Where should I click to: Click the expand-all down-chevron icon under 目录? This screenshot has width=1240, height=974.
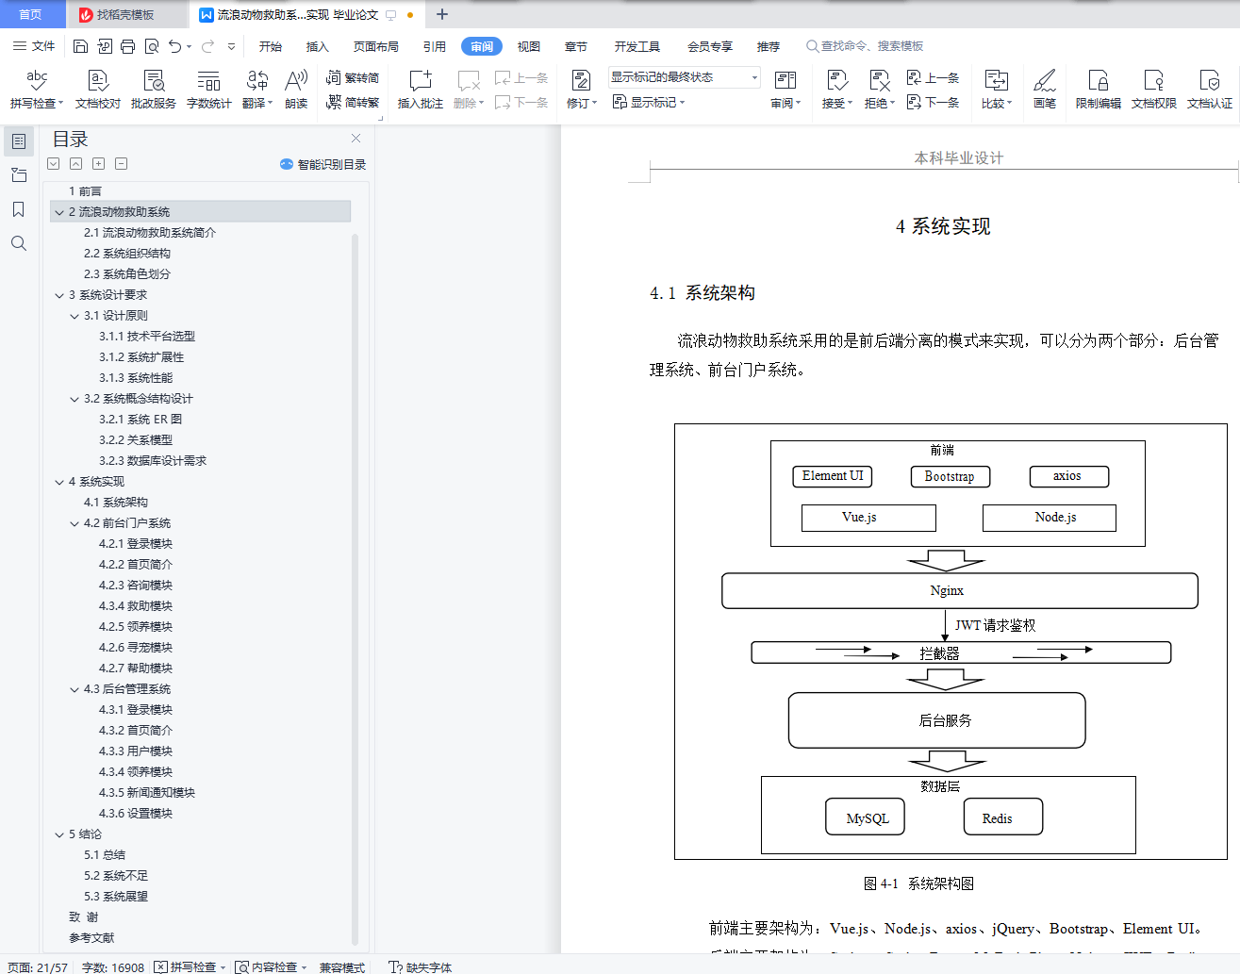coord(54,164)
